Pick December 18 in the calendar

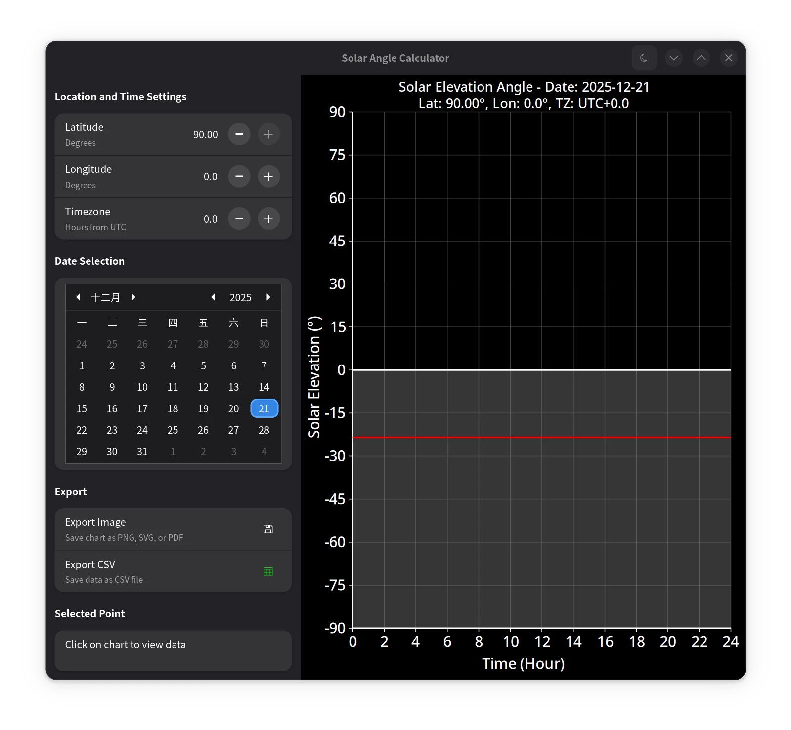[x=173, y=408]
